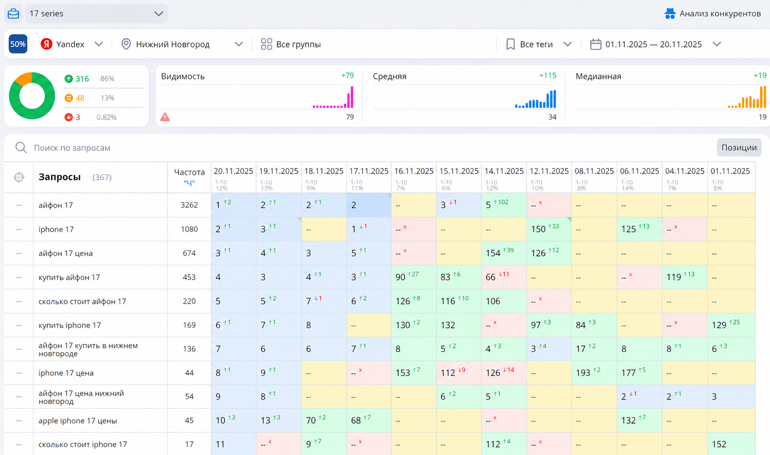Click the orange unchanged icon beside 48
This screenshot has width=770, height=455.
coord(69,98)
